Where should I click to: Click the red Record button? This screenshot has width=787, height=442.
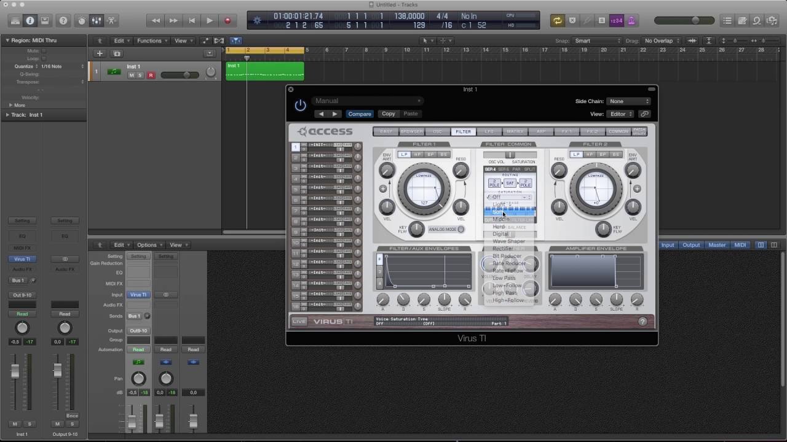(x=227, y=20)
